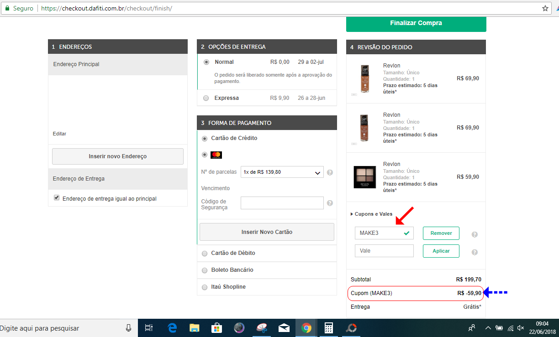
Task: Click the Cortana microphone icon
Action: tap(129, 328)
